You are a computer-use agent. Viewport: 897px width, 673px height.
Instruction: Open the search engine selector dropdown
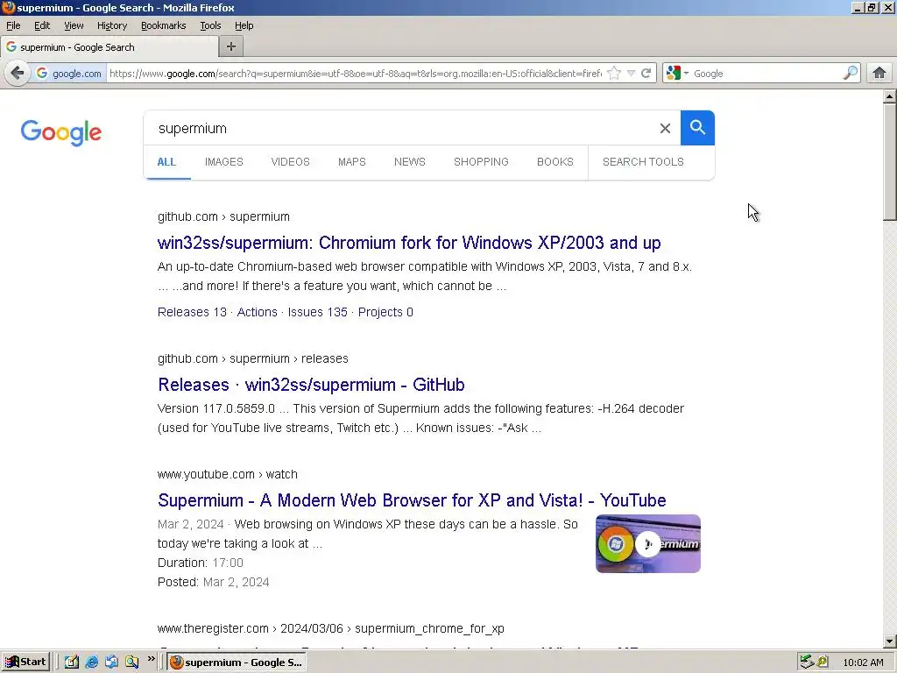[678, 74]
